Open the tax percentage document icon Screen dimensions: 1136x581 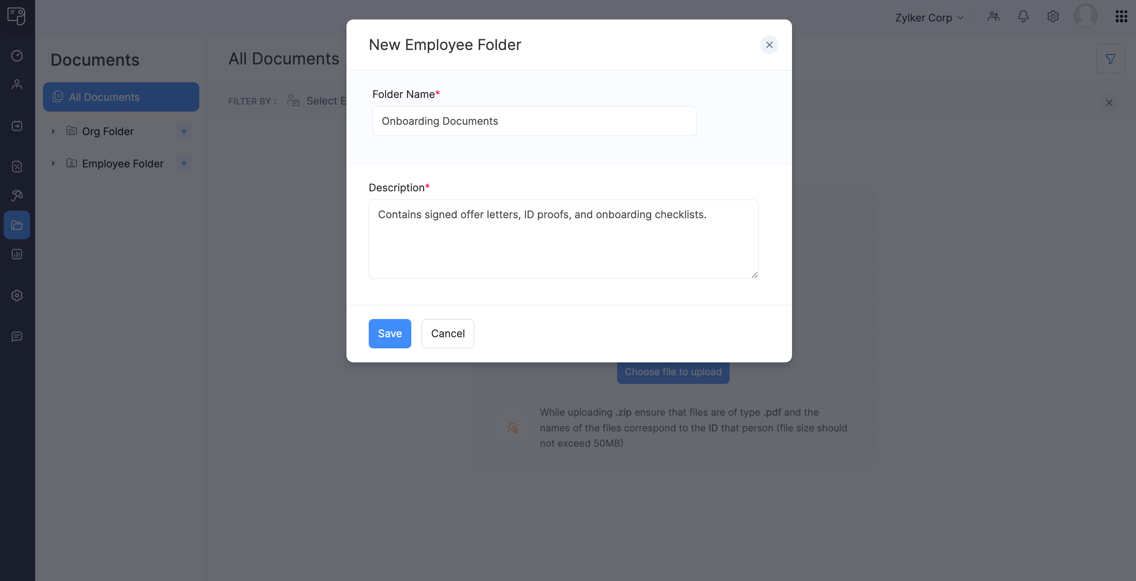[x=17, y=167]
